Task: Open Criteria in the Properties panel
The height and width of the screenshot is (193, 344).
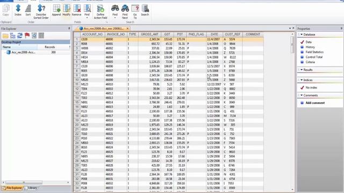Action: 310,62
